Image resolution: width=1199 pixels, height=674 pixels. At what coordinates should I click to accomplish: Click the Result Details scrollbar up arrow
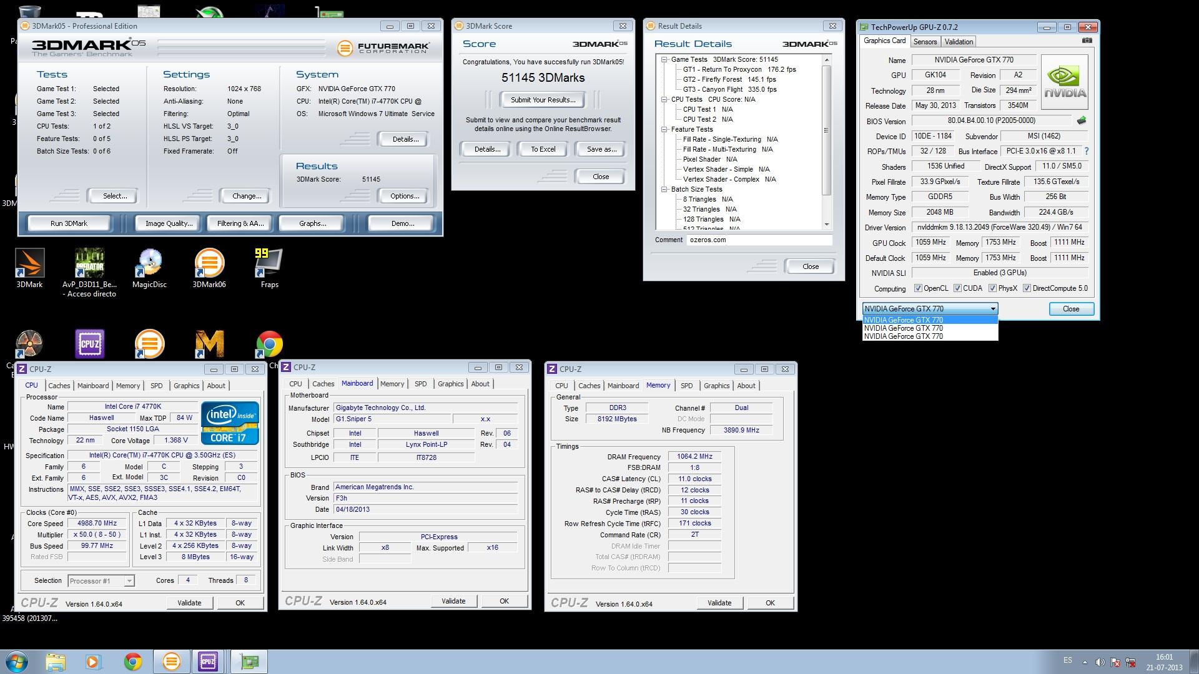pyautogui.click(x=827, y=60)
